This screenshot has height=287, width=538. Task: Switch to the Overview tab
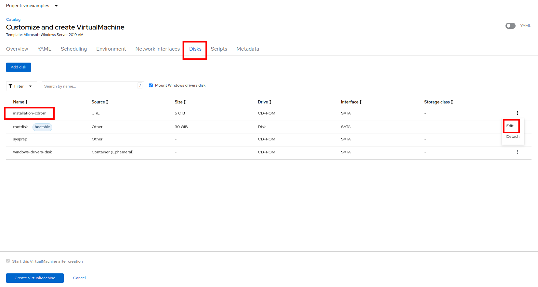17,49
